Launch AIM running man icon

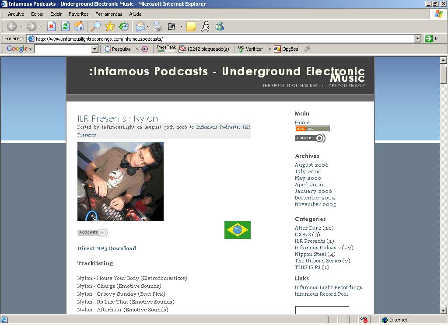(x=205, y=27)
